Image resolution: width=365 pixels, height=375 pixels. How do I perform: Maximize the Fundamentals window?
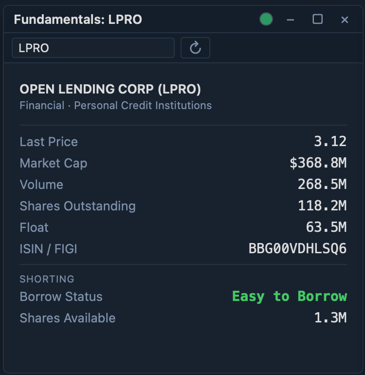317,19
